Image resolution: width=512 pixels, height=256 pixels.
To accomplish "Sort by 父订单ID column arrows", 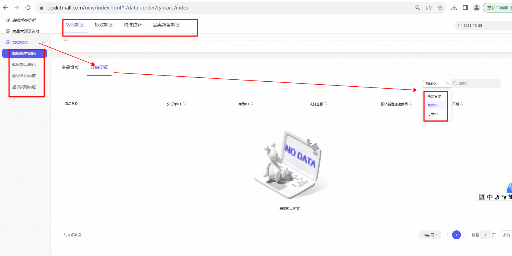I will coord(184,104).
